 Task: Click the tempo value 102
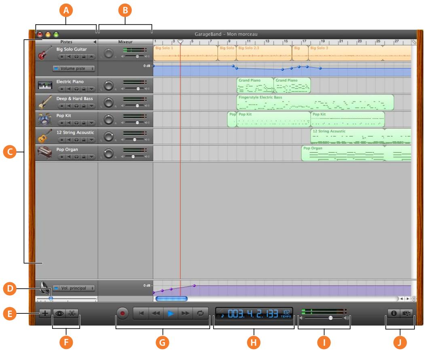click(286, 312)
